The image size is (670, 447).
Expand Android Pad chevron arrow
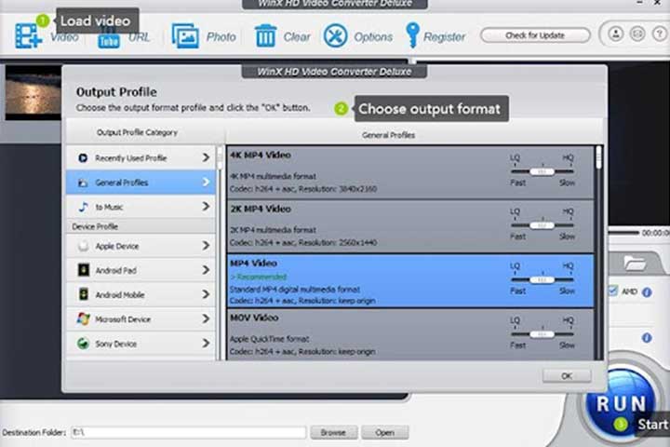pyautogui.click(x=206, y=270)
